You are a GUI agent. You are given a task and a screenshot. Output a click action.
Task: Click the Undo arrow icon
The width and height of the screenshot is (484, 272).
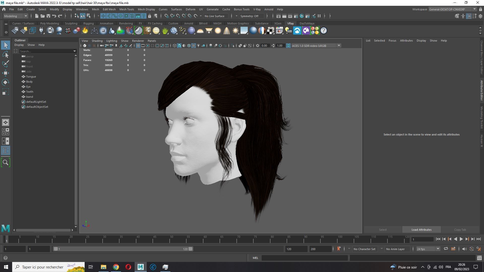pyautogui.click(x=54, y=16)
